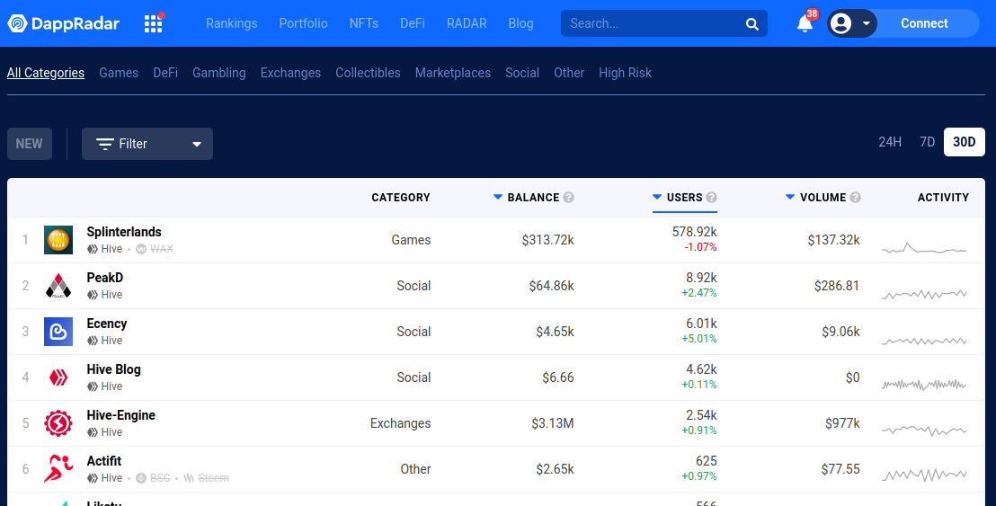Click the Users column help icon
Screen dimensions: 996x506
(711, 198)
